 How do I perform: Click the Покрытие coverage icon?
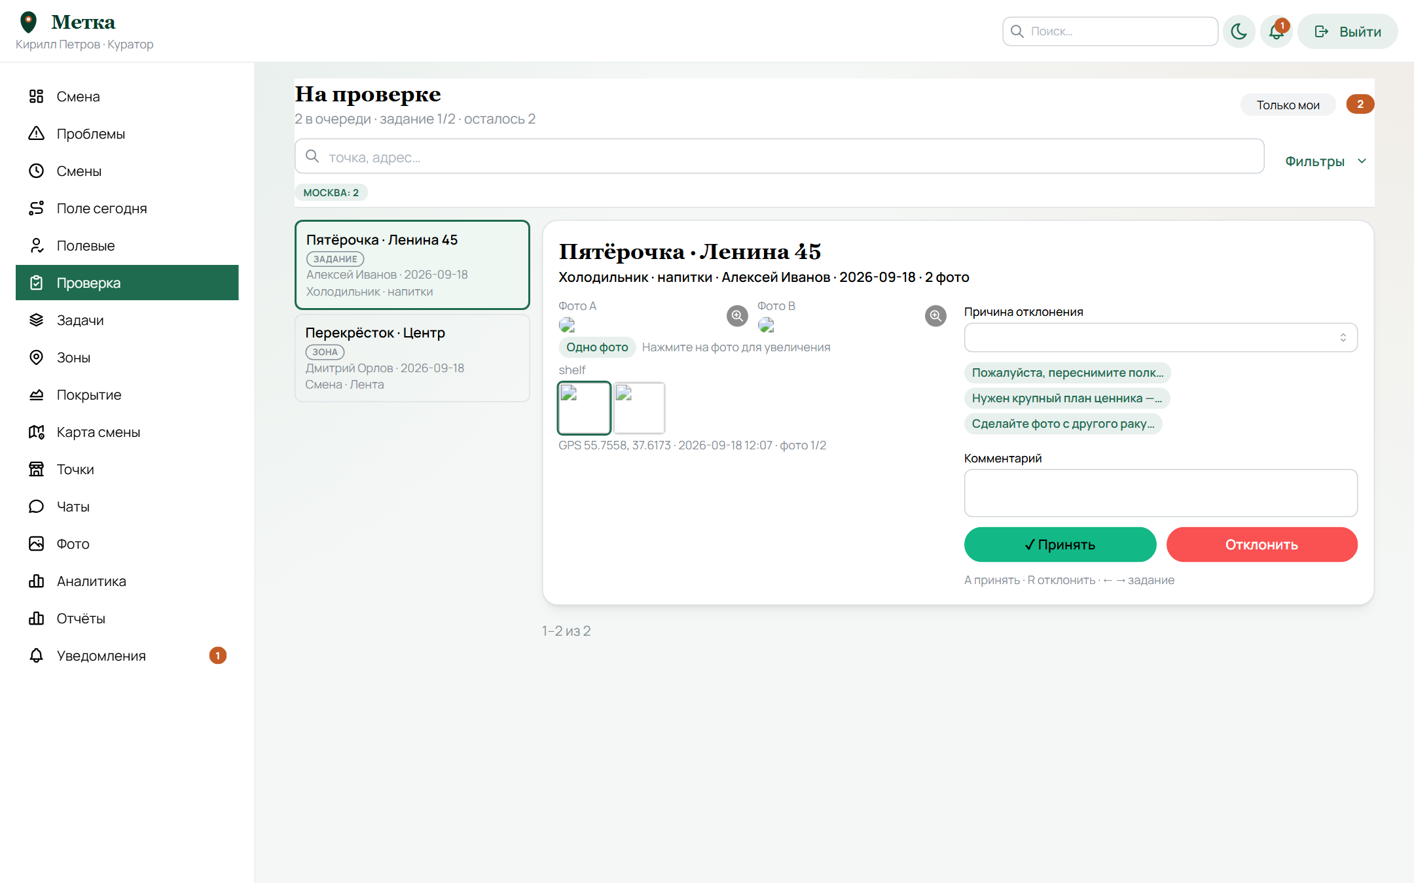point(36,395)
